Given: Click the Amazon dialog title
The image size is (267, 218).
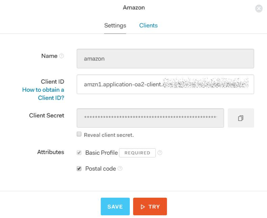Looking at the screenshot, I should (x=134, y=8).
